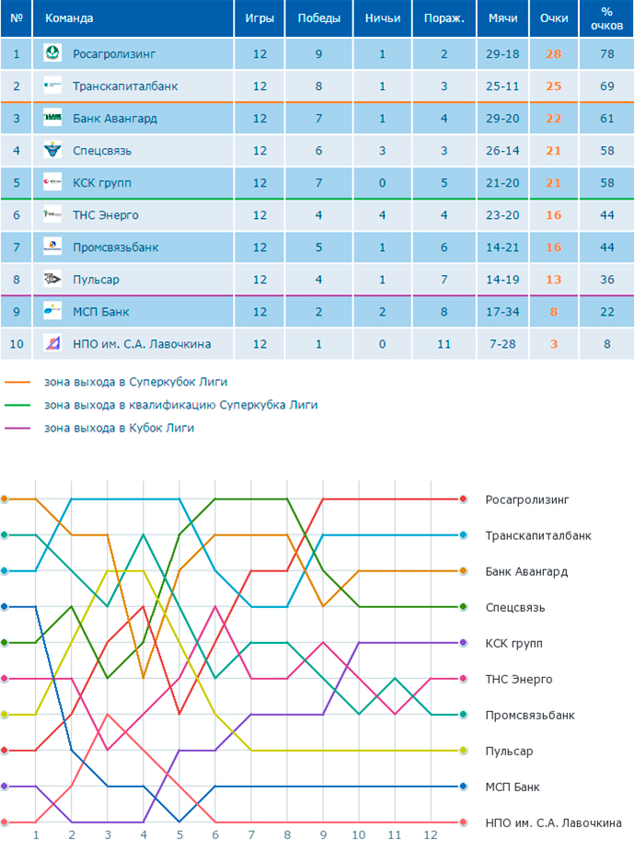Screen dimensions: 635x850
Task: Select the Банк Авангард green logo icon
Action: [x=52, y=118]
